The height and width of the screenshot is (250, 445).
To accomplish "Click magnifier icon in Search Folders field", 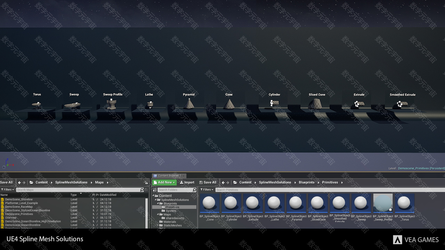I will click(194, 190).
